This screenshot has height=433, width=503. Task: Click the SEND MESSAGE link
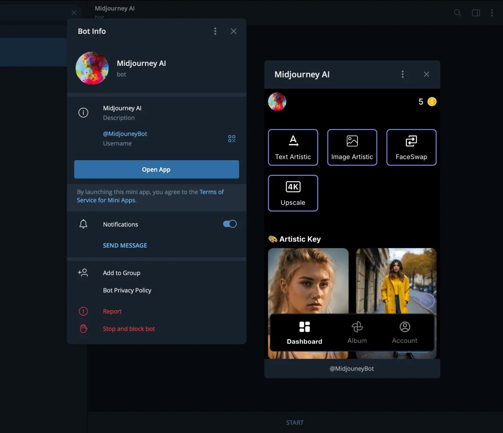click(x=125, y=245)
